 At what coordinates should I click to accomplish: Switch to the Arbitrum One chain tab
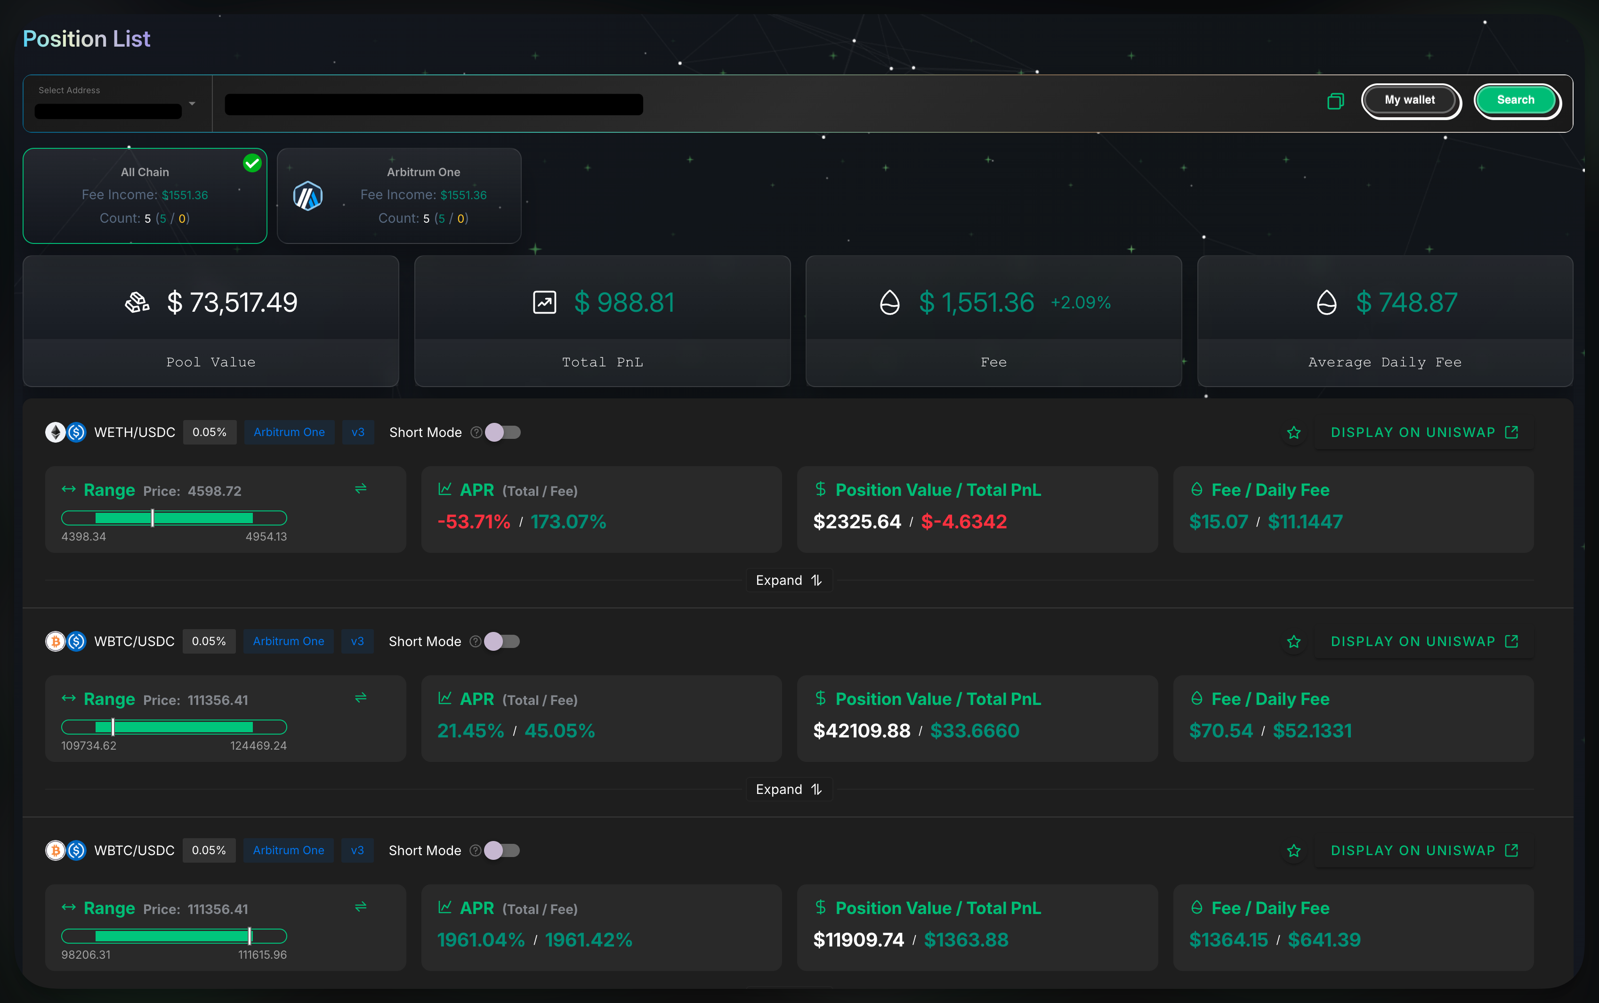[x=399, y=196]
